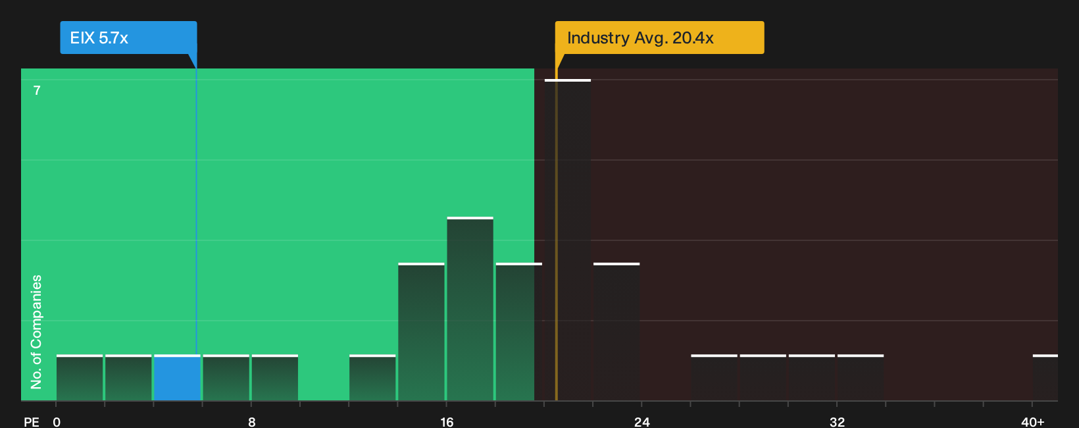
Task: Select the histogram bar just right of 16
Action: point(470,309)
